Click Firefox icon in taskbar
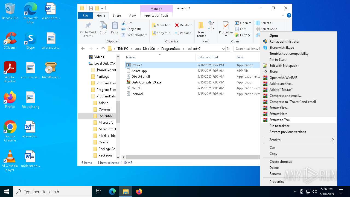 tap(139, 192)
